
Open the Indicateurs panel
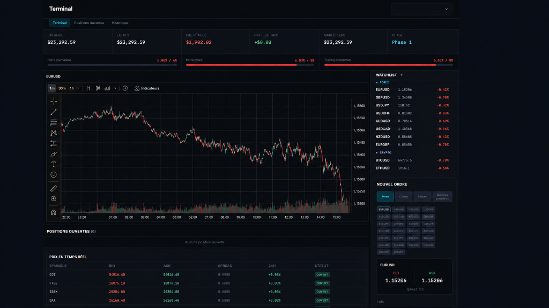tap(147, 88)
